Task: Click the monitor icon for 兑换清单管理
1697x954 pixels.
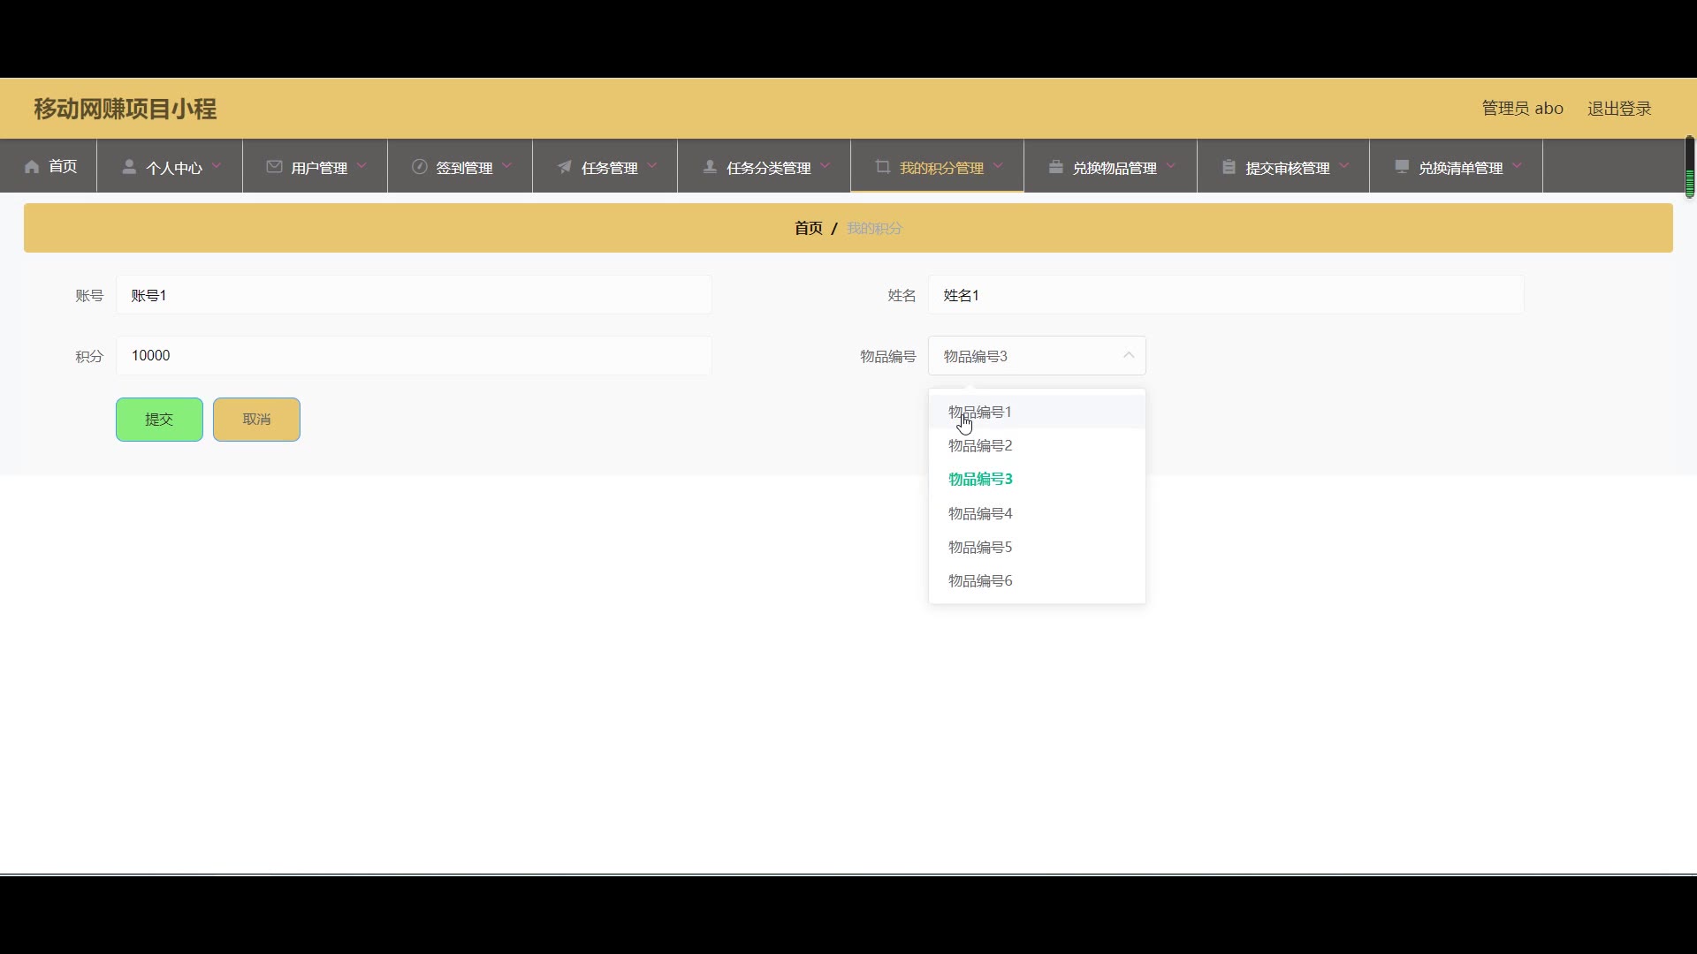Action: [1401, 167]
